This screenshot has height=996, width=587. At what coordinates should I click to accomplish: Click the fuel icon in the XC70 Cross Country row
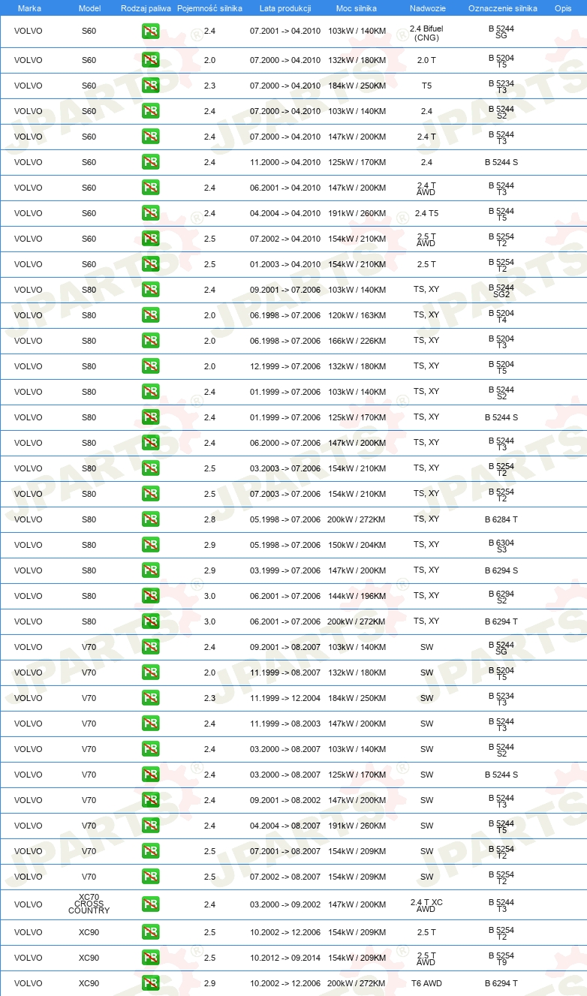pyautogui.click(x=150, y=904)
